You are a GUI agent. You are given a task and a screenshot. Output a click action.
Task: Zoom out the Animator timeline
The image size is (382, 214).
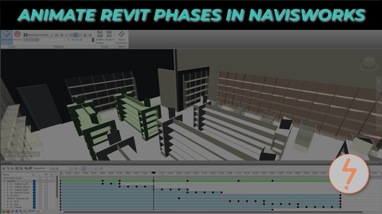[x=25, y=211]
